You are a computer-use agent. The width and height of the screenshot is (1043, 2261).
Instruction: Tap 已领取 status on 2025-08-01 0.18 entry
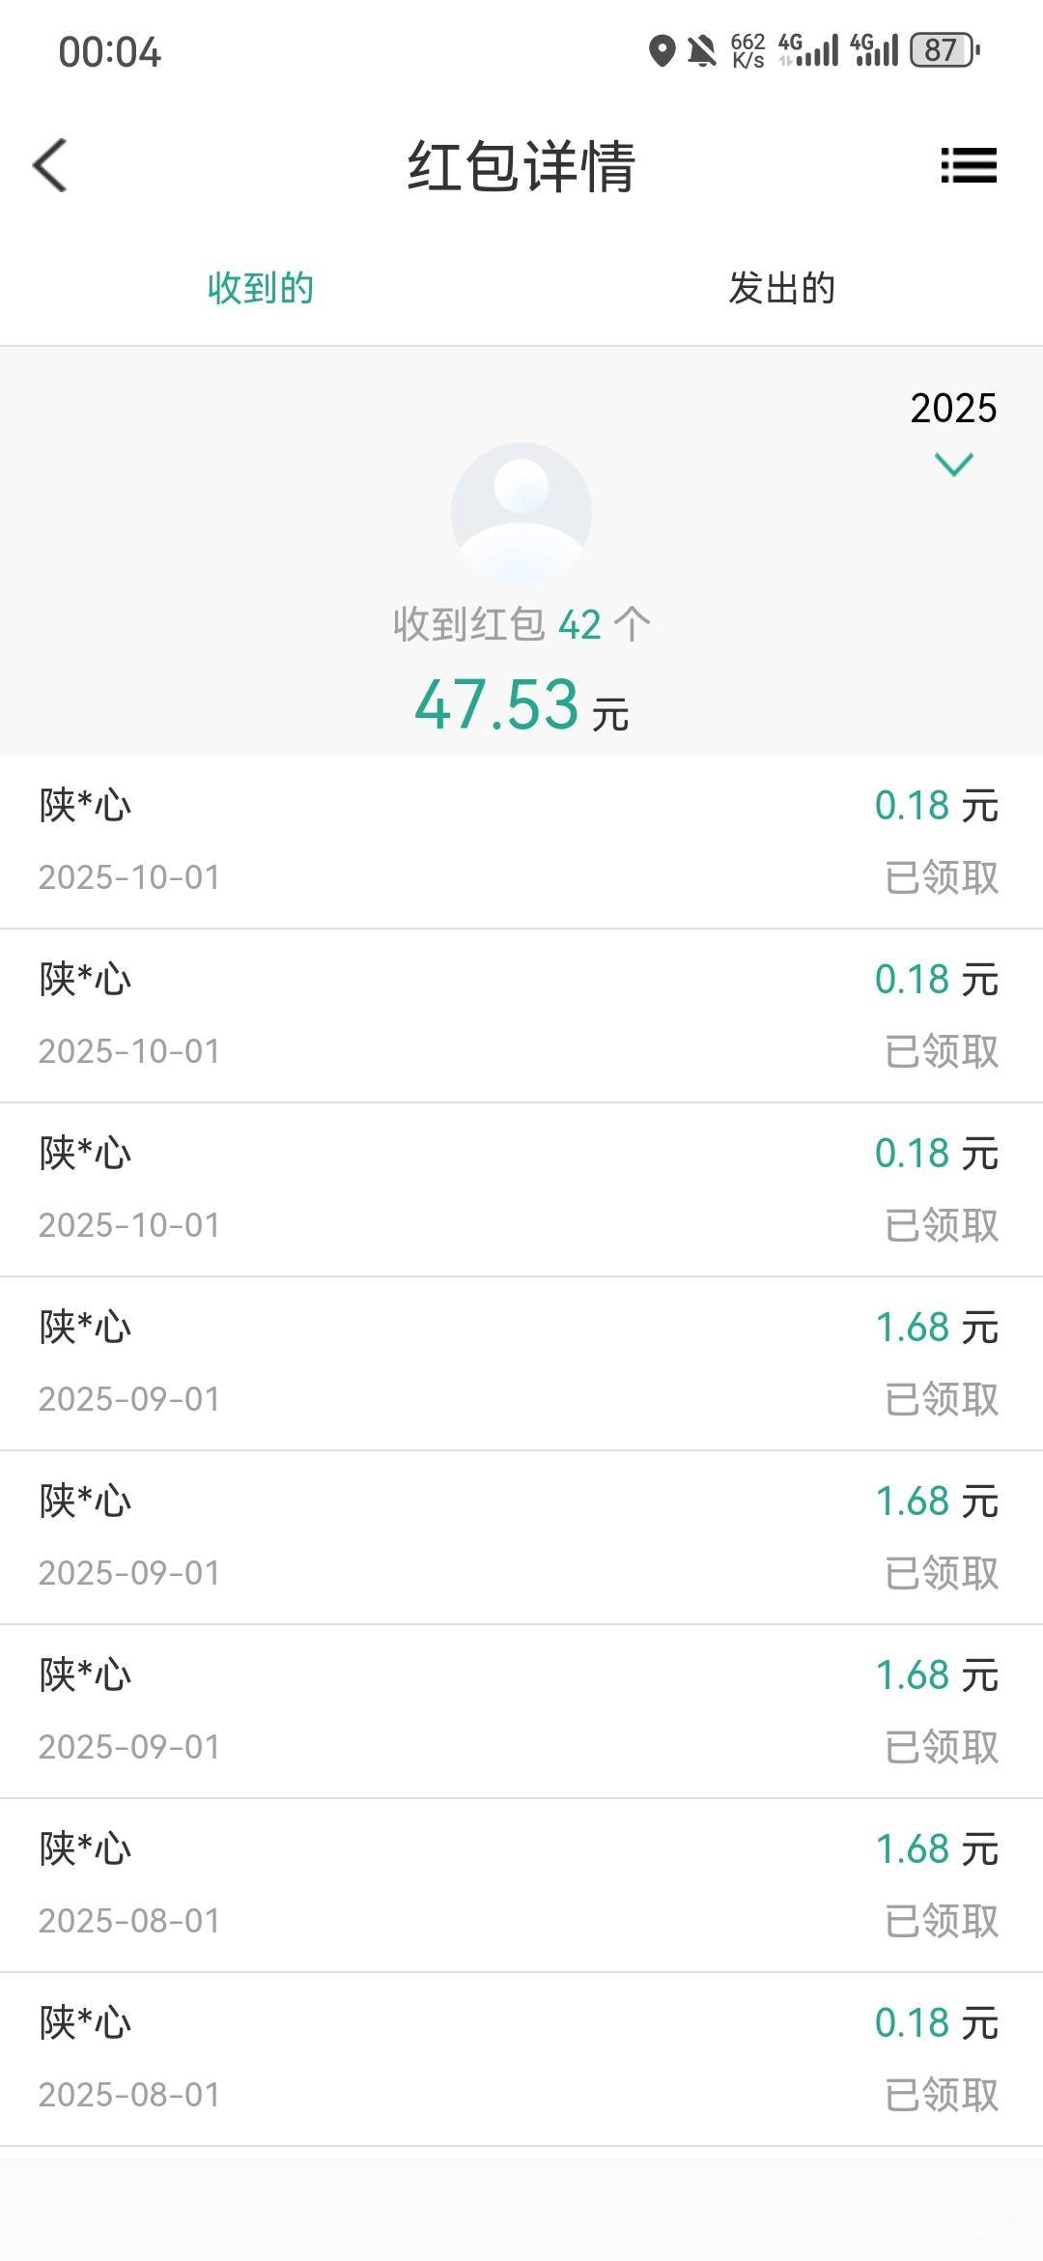(x=942, y=2095)
